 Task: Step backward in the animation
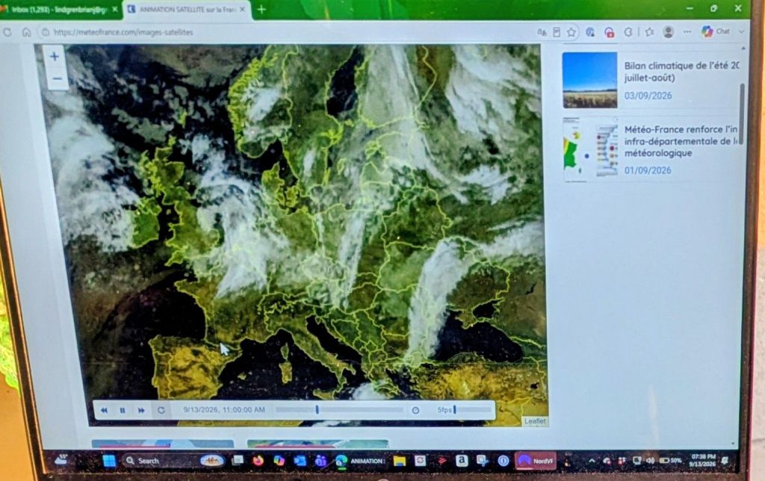104,410
